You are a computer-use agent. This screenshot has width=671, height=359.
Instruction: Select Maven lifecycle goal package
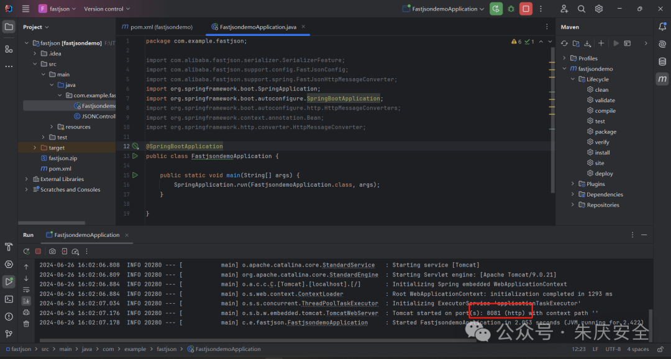click(x=601, y=131)
